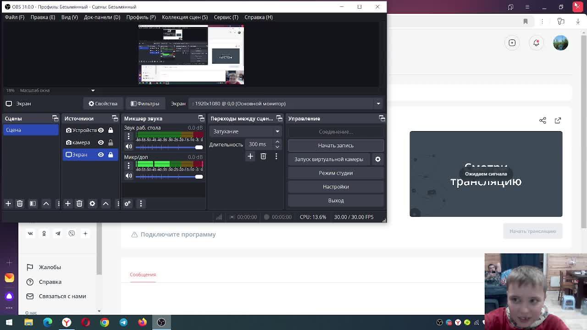This screenshot has width=587, height=330.
Task: Open the Коллекция сцен menu
Action: tap(185, 17)
